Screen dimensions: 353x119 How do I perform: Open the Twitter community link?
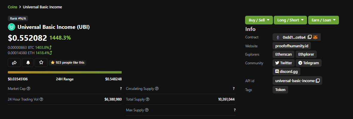tap(283, 63)
